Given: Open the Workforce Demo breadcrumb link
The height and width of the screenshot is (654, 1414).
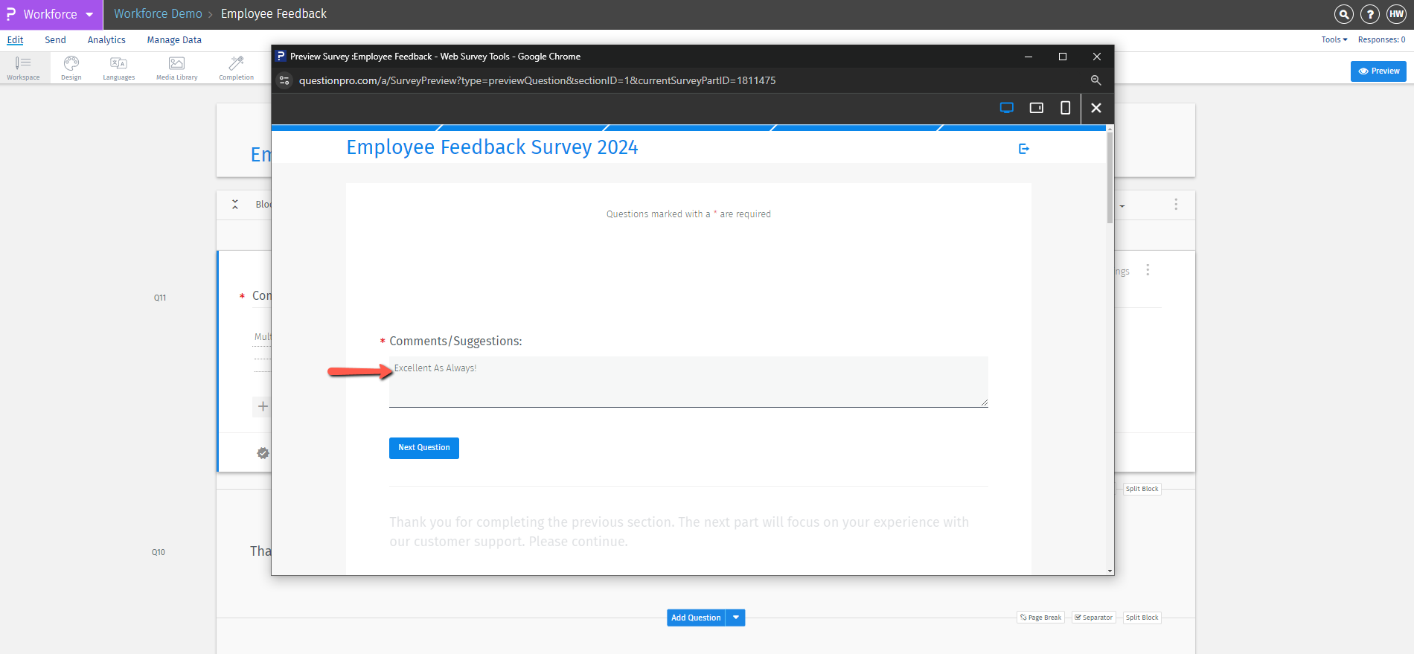Looking at the screenshot, I should click(x=158, y=14).
